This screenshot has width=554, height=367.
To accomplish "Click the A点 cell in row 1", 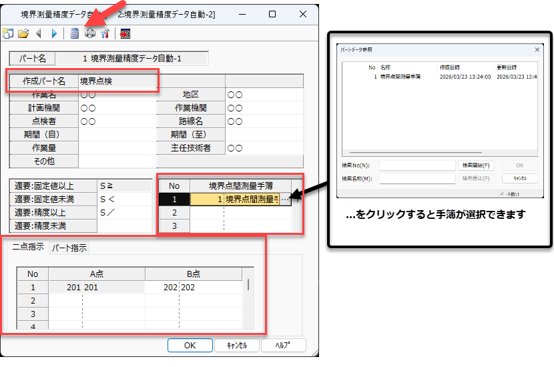I will [97, 287].
